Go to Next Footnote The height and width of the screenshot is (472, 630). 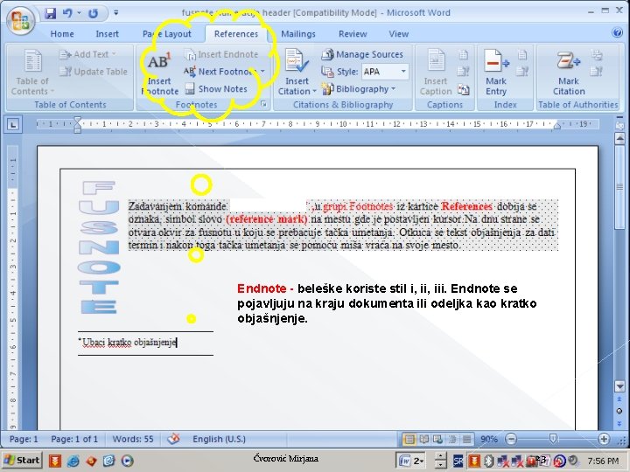pyautogui.click(x=220, y=72)
